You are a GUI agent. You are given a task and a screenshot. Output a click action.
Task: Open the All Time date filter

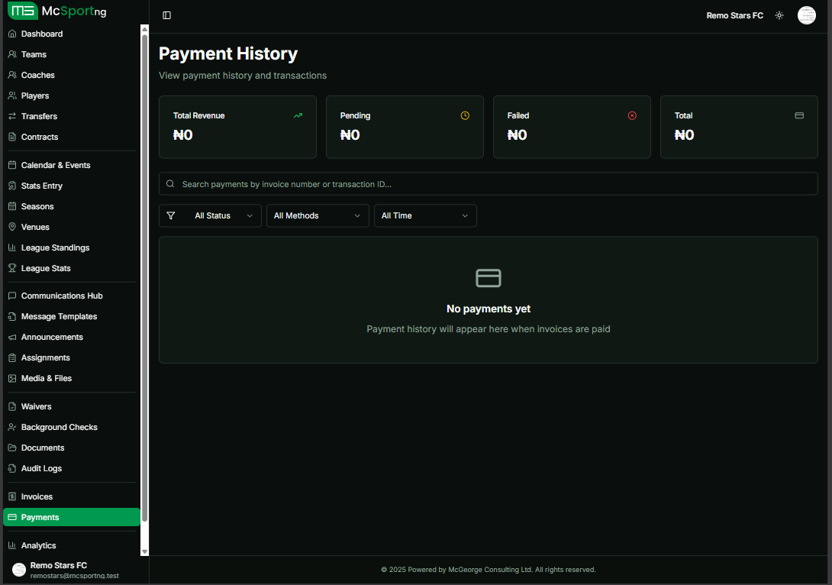pyautogui.click(x=425, y=215)
